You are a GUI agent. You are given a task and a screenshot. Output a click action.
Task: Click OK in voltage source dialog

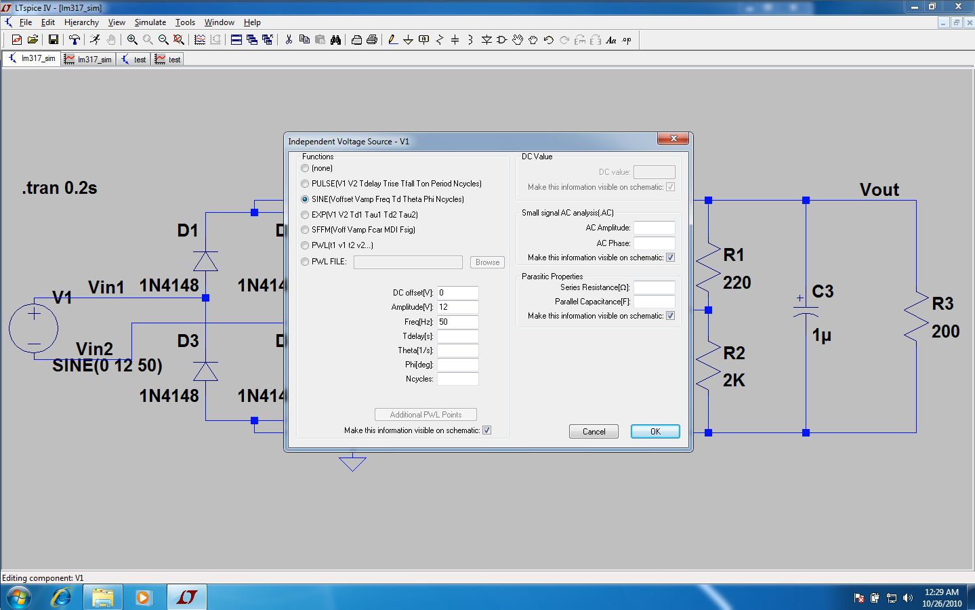pyautogui.click(x=655, y=432)
